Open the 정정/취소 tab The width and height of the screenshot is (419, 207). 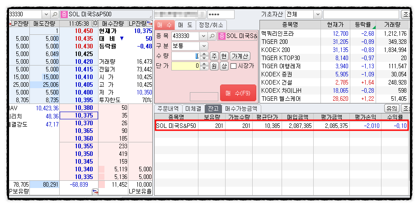point(211,25)
